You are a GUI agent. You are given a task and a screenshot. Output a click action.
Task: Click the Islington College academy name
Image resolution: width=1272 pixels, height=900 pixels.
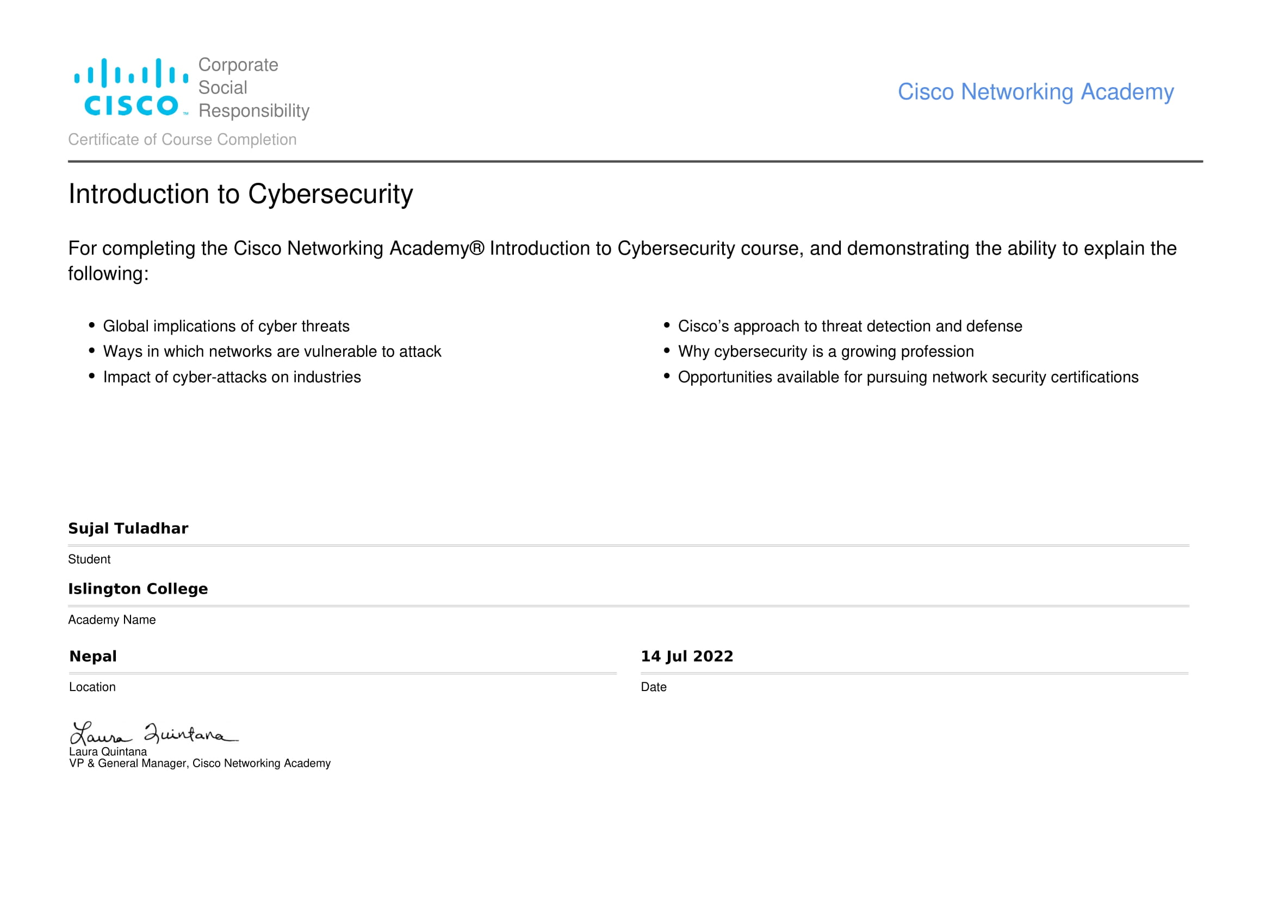(x=138, y=589)
